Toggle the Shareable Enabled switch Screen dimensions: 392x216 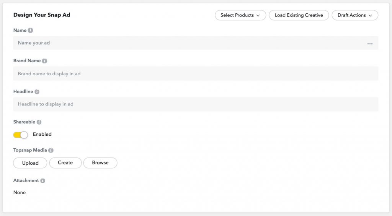coord(21,135)
